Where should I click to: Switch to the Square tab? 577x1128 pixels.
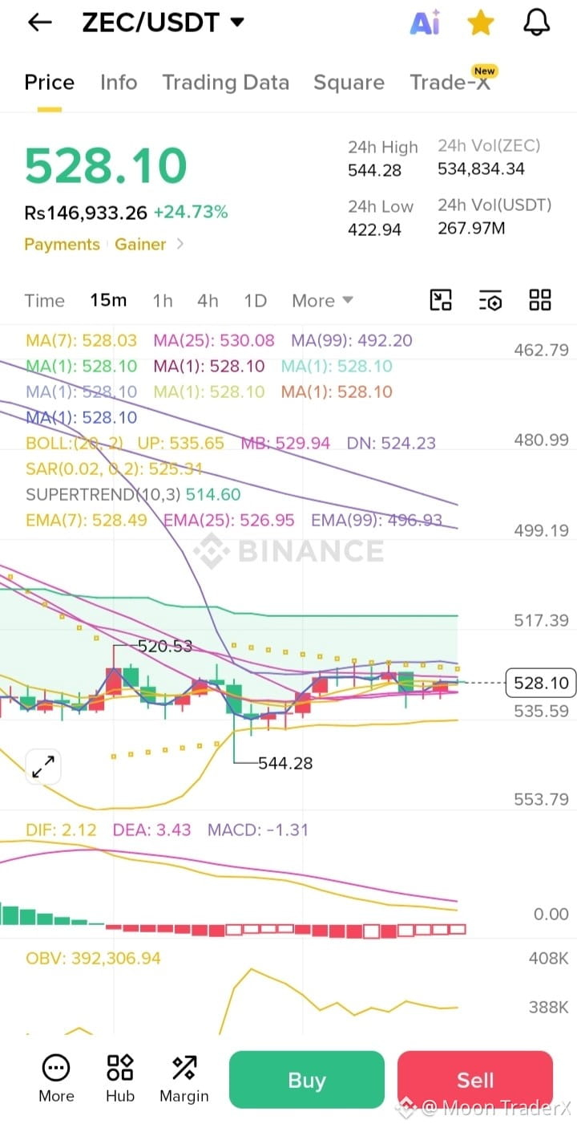[349, 83]
